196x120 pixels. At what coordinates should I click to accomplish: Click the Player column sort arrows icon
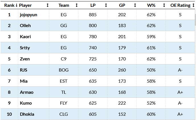48,5
